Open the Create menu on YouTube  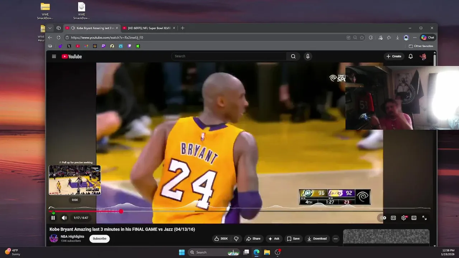[394, 56]
